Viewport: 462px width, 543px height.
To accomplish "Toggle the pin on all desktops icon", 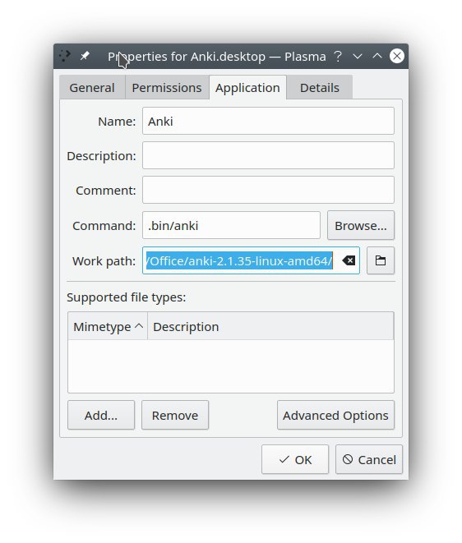I will coord(85,56).
